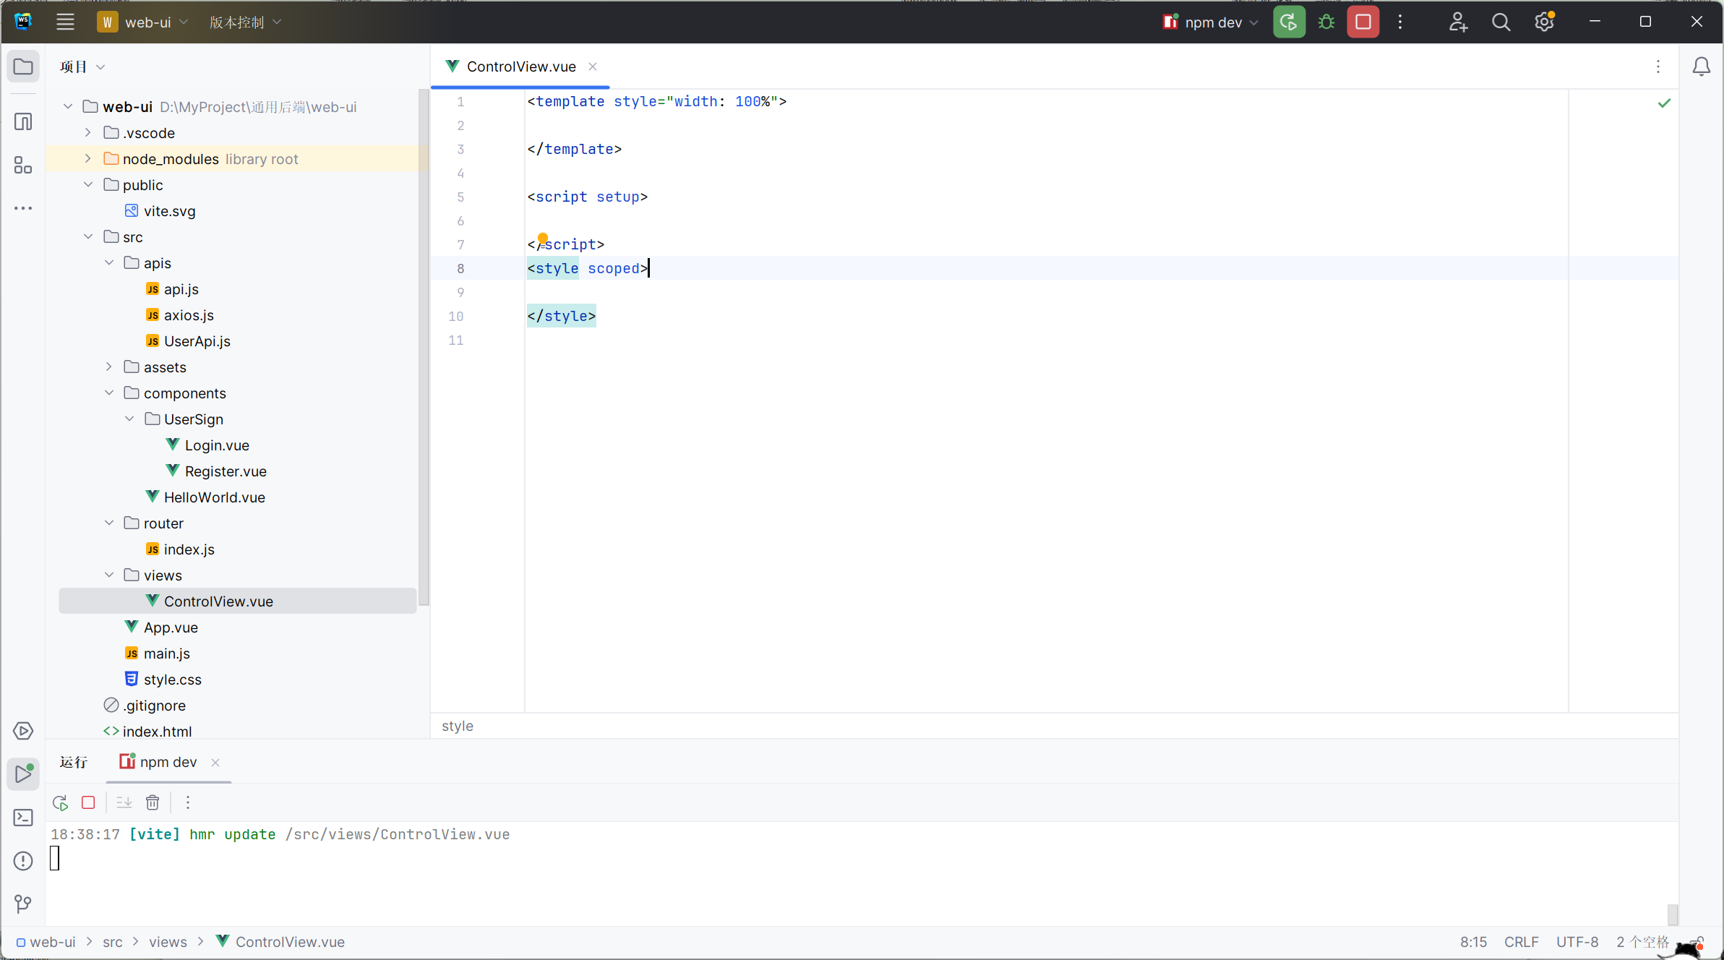Clear the run console with trash icon
This screenshot has width=1724, height=960.
[152, 802]
